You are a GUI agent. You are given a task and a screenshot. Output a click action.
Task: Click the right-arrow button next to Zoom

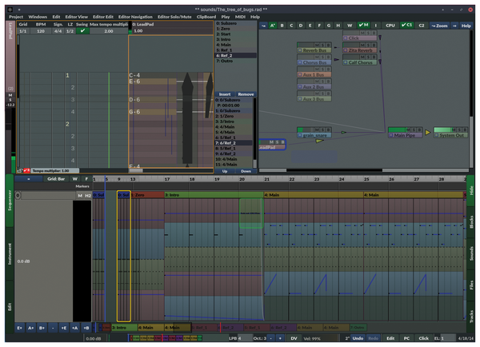coord(454,26)
